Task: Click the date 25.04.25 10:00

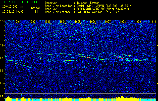Action: coord(13,12)
